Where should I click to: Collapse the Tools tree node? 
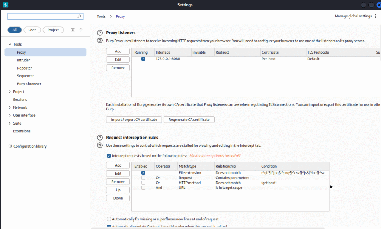(10, 44)
